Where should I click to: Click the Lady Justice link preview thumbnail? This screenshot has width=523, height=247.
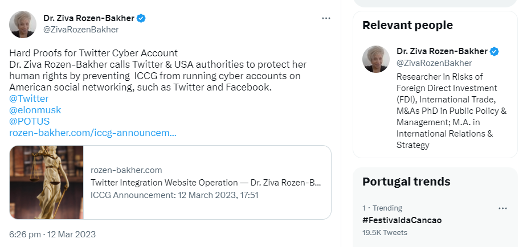pyautogui.click(x=47, y=182)
